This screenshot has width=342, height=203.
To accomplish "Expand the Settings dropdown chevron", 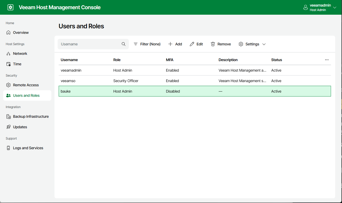I will 264,44.
